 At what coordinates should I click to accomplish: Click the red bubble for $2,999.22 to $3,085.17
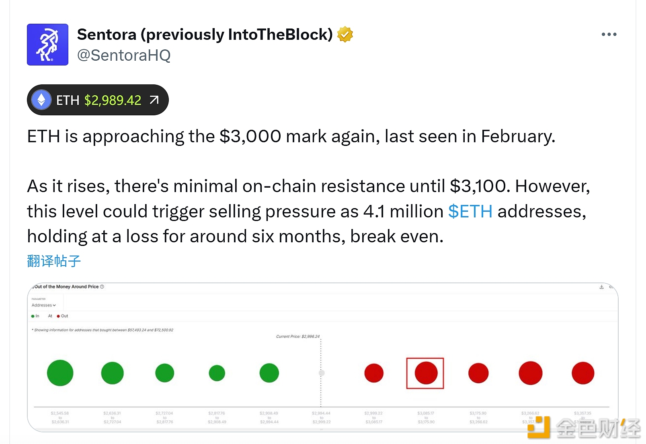point(374,373)
